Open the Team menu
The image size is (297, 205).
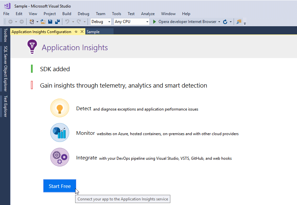point(100,14)
